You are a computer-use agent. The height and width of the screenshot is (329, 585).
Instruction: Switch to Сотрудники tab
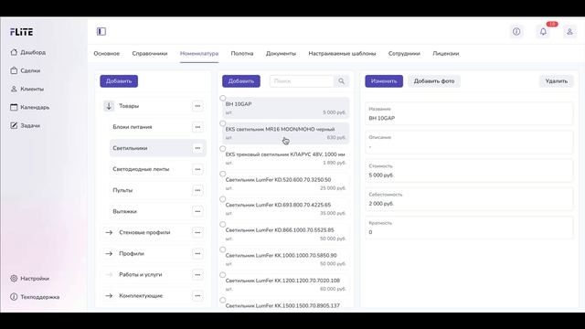404,54
